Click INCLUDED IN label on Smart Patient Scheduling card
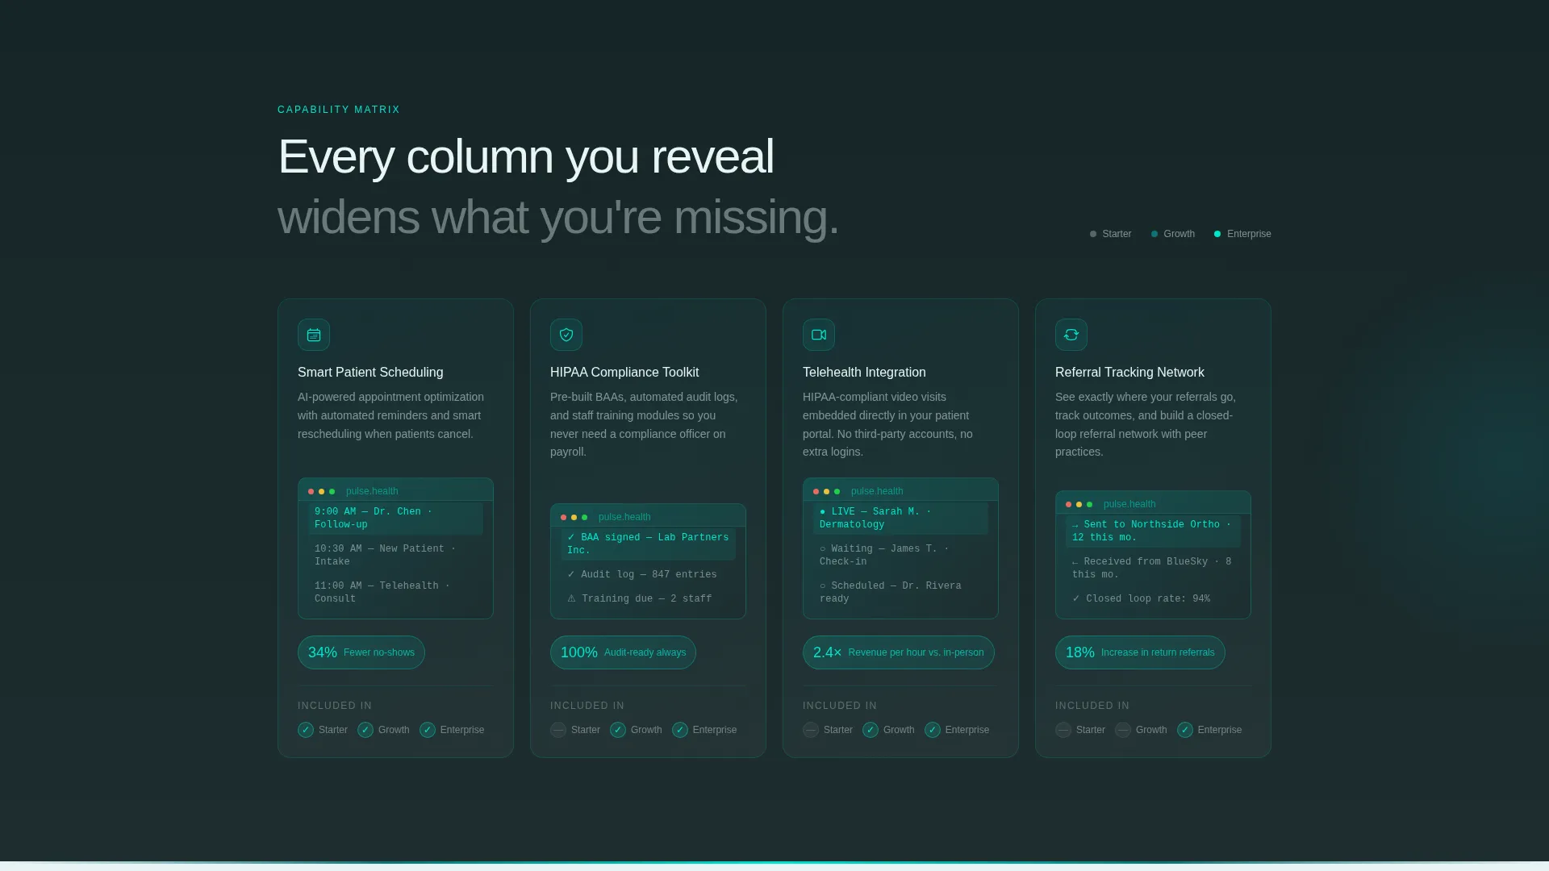The height and width of the screenshot is (871, 1549). click(335, 706)
